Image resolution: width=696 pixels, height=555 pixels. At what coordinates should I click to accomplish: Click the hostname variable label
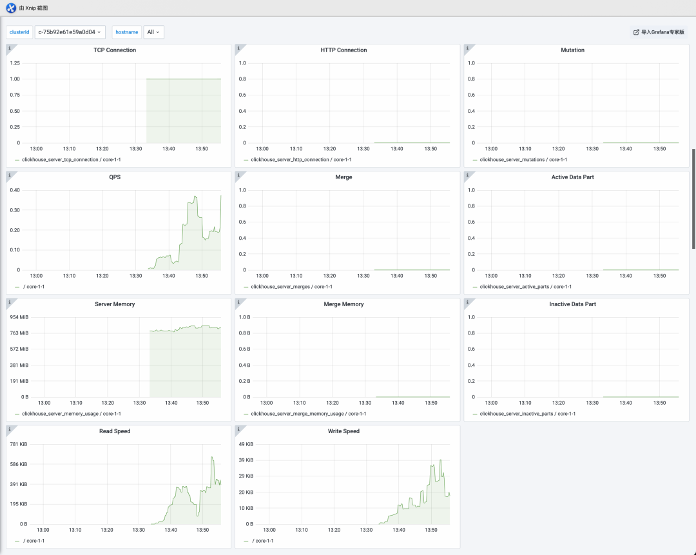coord(126,32)
